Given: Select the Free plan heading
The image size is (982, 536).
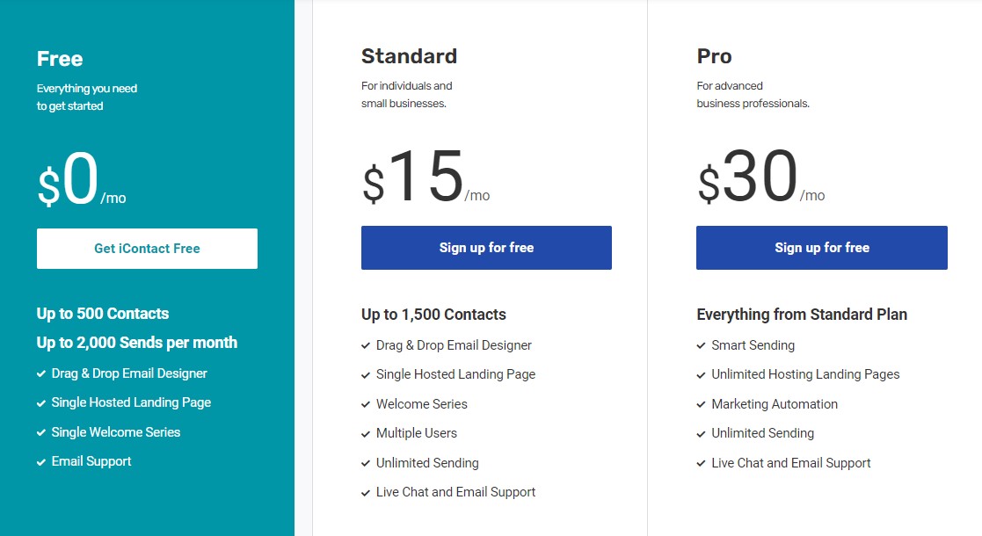Looking at the screenshot, I should pyautogui.click(x=60, y=59).
